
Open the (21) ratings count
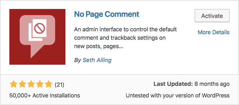click(59, 85)
